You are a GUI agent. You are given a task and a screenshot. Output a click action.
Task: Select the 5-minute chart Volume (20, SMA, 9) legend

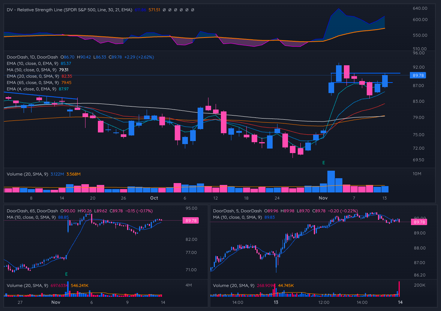[x=233, y=285]
